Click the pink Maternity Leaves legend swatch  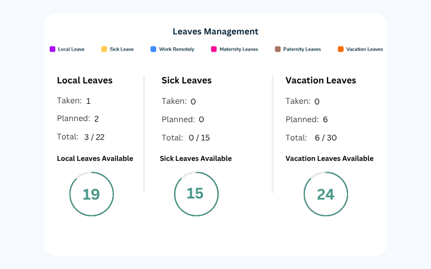click(213, 49)
